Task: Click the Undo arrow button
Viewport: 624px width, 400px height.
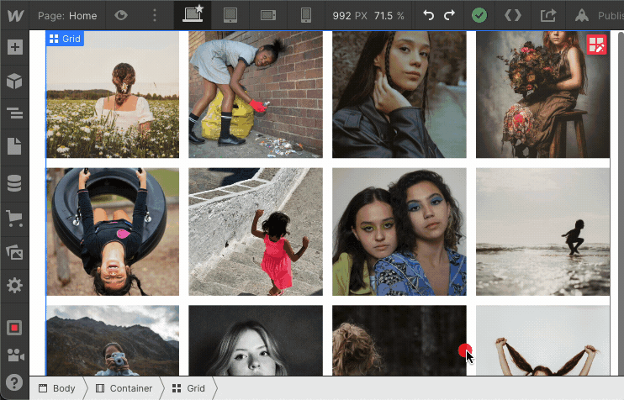Action: [x=429, y=15]
